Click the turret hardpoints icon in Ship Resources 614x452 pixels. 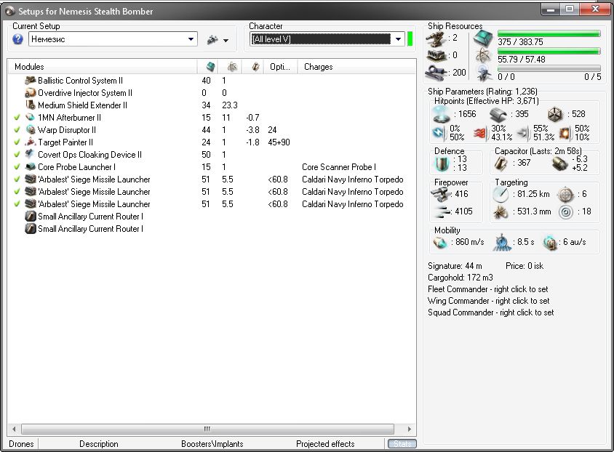click(436, 39)
